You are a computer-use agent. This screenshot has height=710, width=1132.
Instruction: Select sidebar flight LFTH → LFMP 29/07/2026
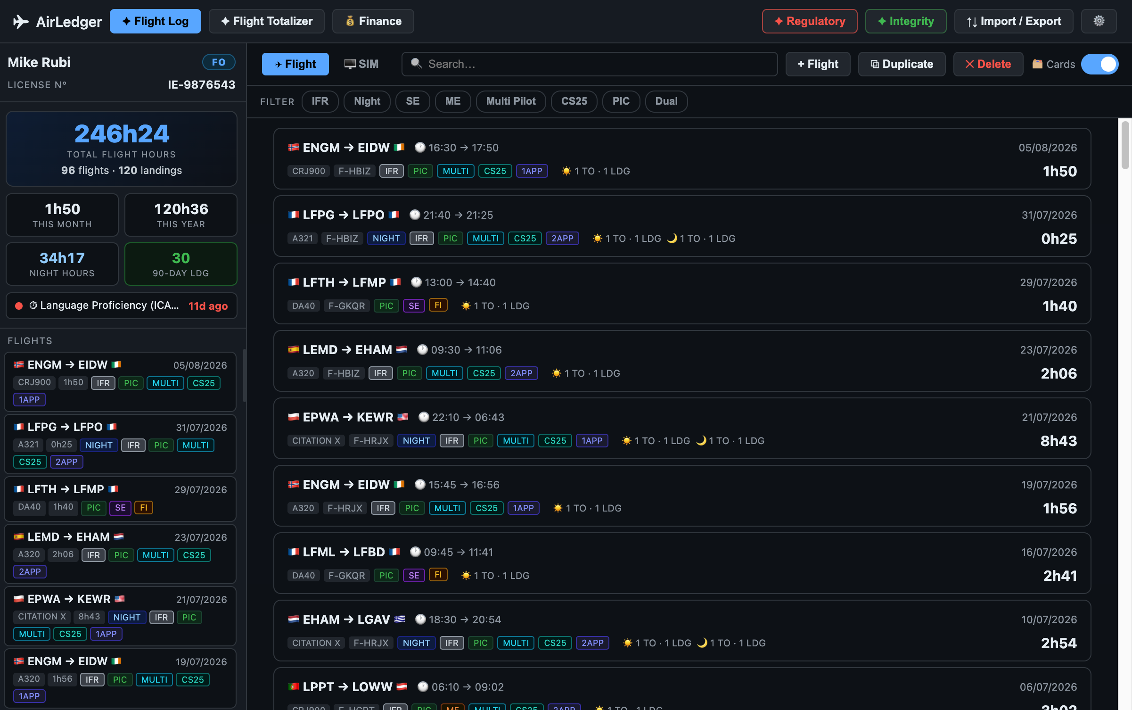point(120,499)
